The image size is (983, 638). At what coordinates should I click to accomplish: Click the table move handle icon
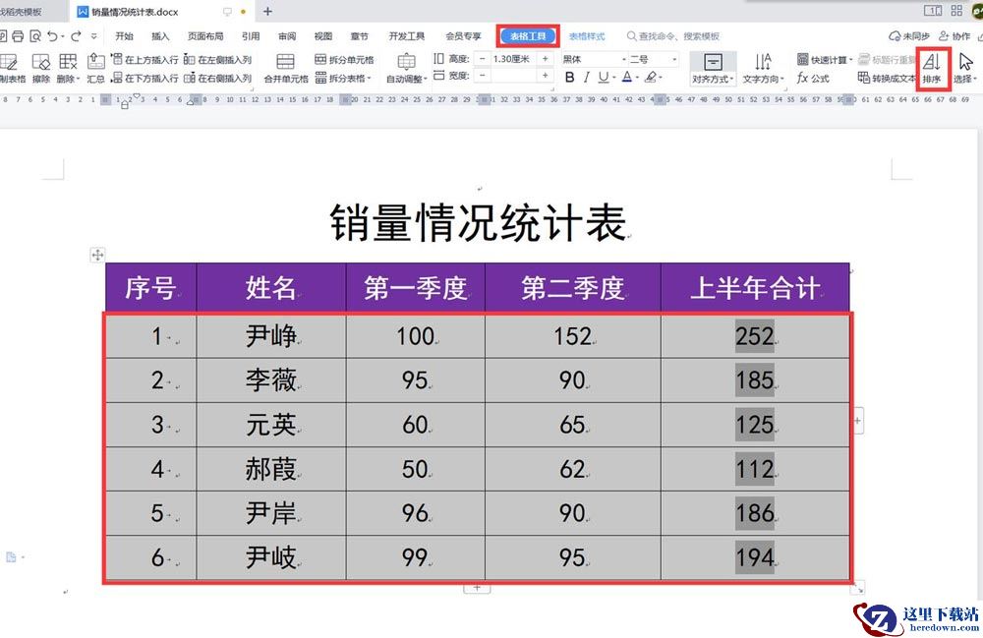click(x=97, y=255)
